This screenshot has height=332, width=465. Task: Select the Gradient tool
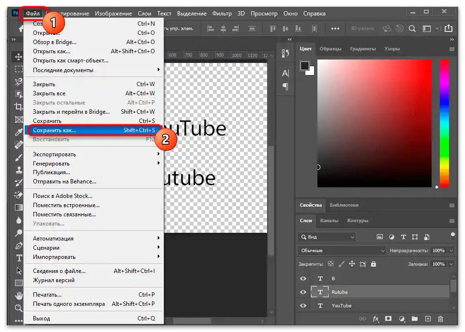coord(19,208)
